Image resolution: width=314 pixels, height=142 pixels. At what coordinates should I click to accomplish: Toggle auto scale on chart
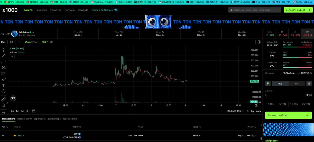click(259, 111)
